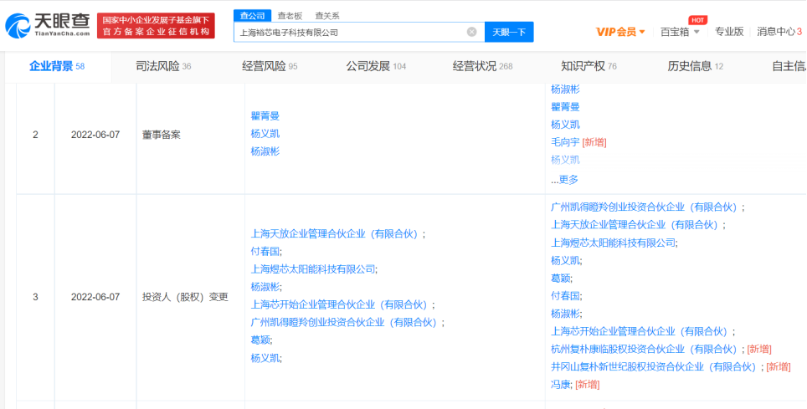
Task: Open the 消息中心 notifications
Action: tap(779, 32)
